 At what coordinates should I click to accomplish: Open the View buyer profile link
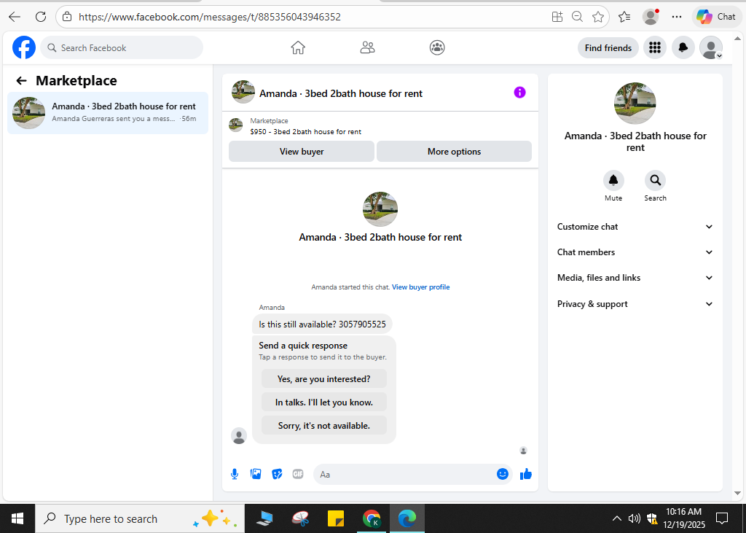pos(420,287)
